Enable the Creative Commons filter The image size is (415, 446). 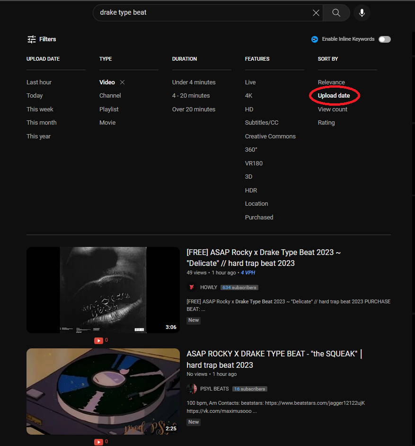click(270, 136)
